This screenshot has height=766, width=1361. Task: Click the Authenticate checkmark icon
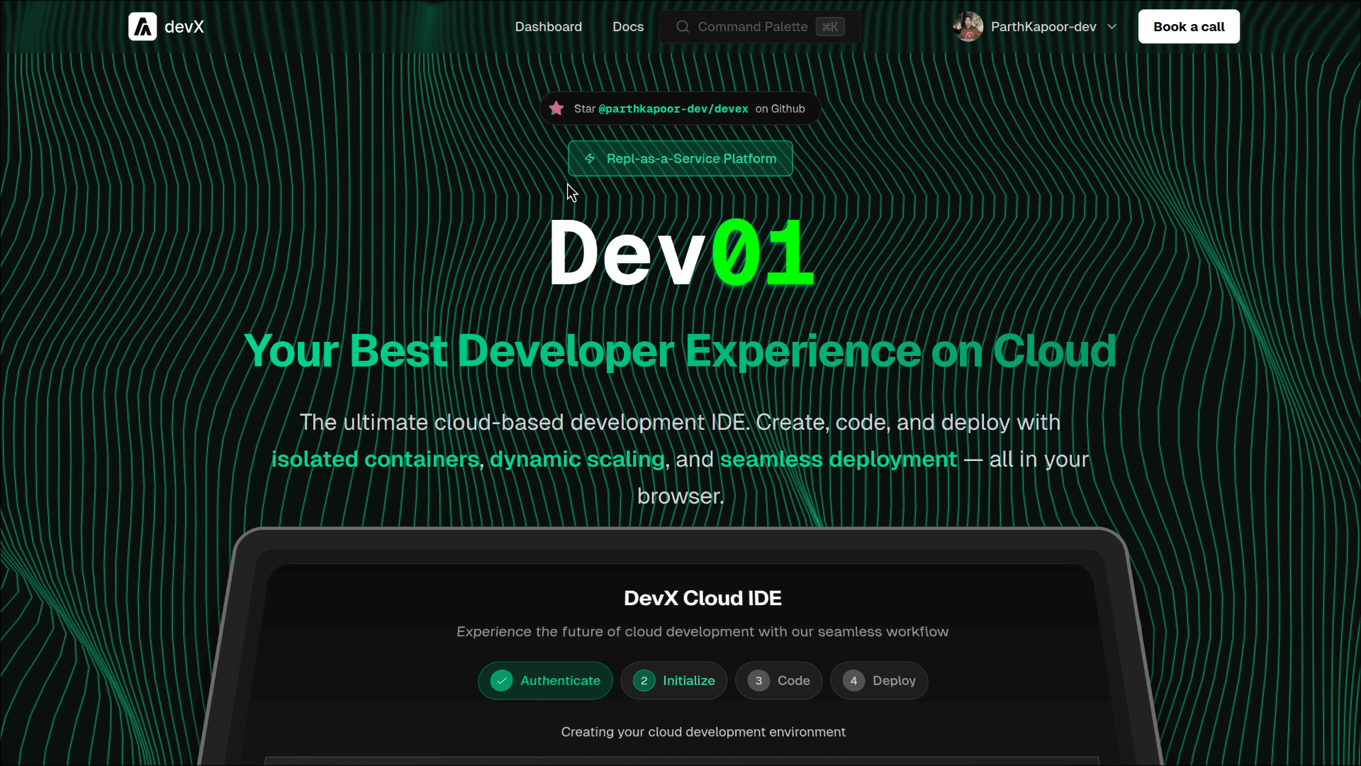pos(502,681)
